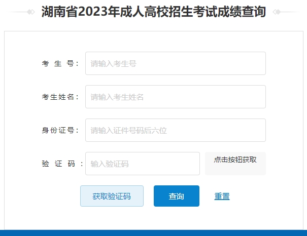Image resolution: width=307 pixels, height=236 pixels.
Task: Submit the form with the 查询 button
Action: point(177,196)
